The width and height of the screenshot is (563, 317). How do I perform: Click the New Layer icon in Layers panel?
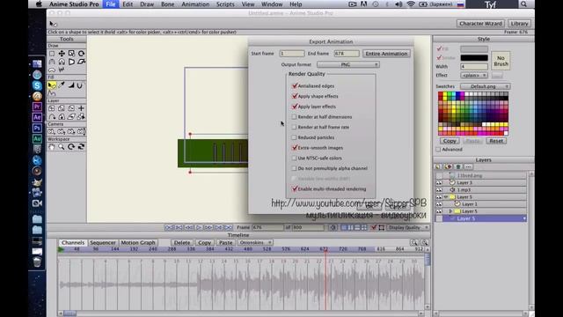pyautogui.click(x=438, y=166)
